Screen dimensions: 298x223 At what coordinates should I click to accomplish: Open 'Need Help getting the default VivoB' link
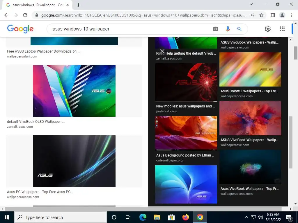(x=186, y=53)
